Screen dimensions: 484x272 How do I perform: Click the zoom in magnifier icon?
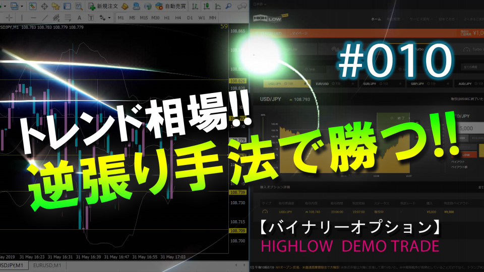229,6
